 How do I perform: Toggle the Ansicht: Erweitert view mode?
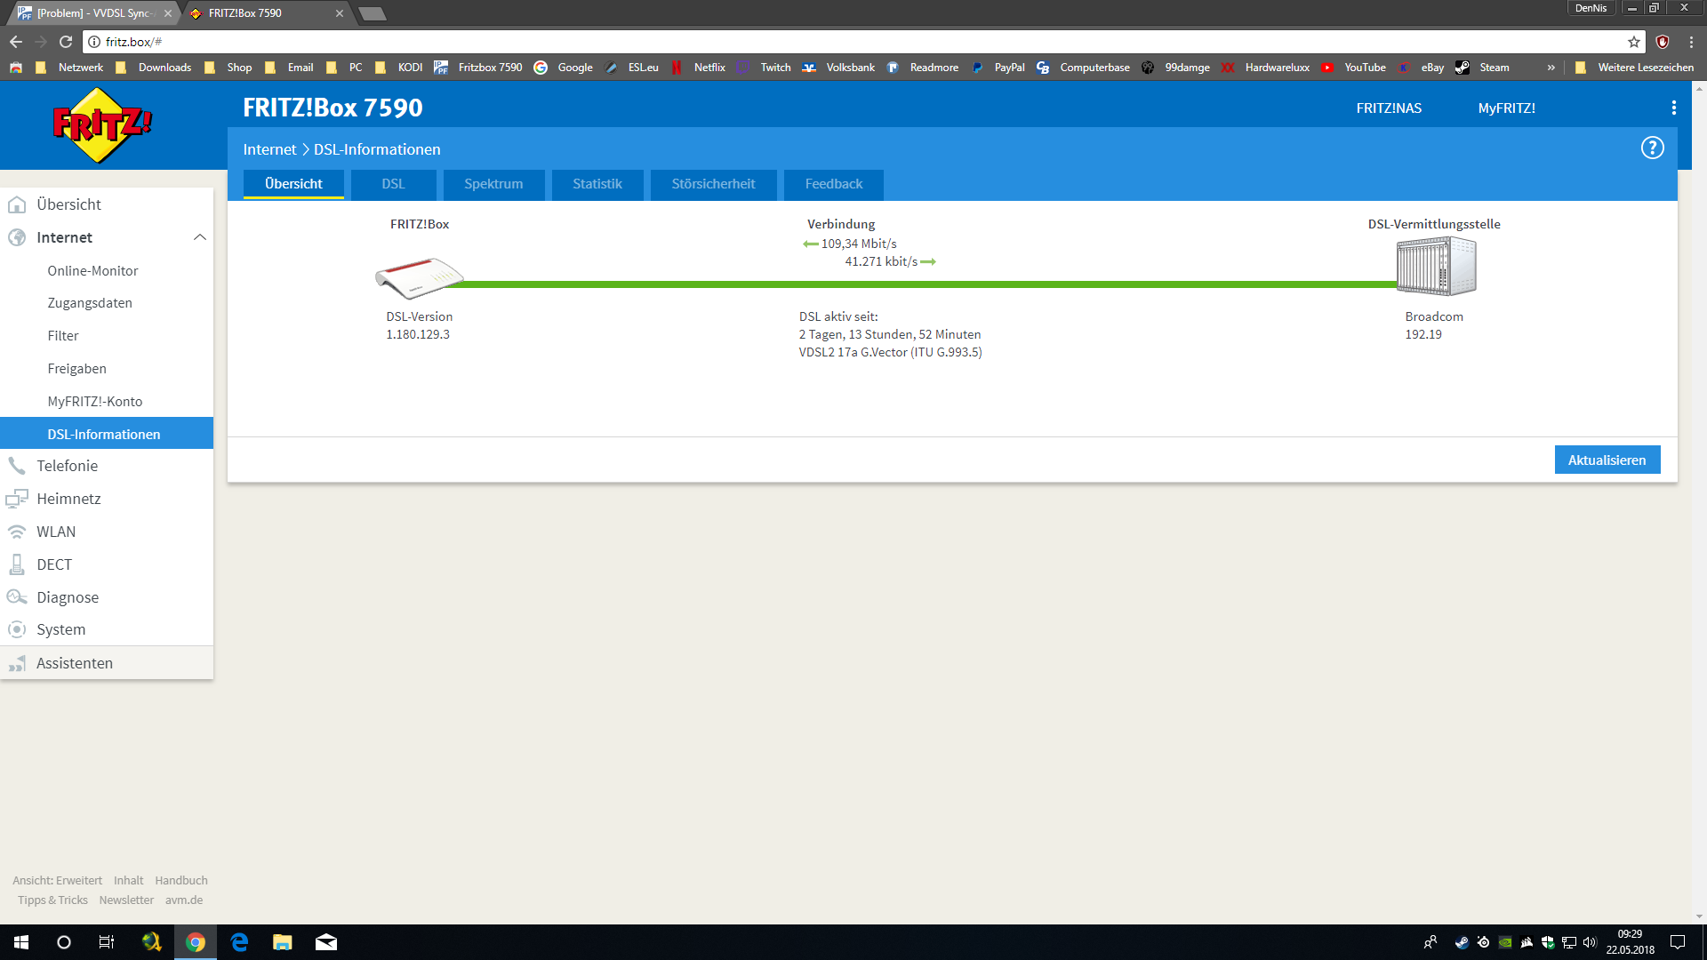coord(57,880)
